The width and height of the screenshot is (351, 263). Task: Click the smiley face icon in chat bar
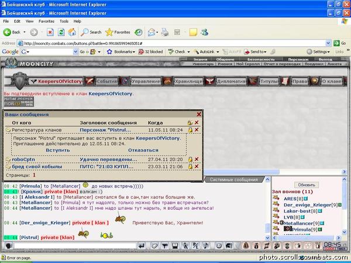point(219,246)
